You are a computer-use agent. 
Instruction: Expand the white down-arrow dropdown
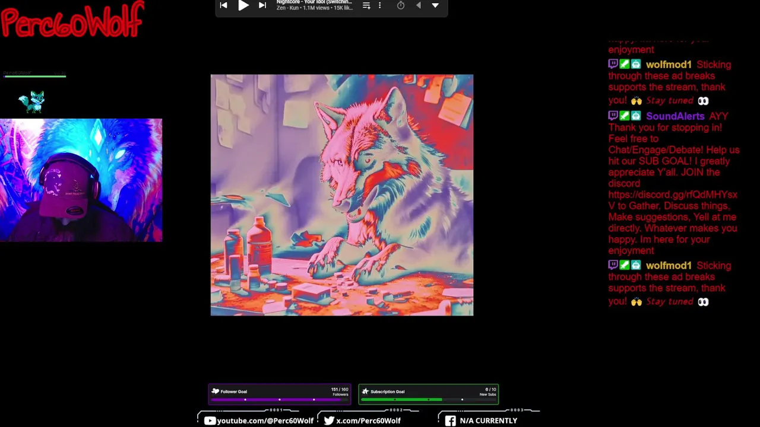(435, 5)
